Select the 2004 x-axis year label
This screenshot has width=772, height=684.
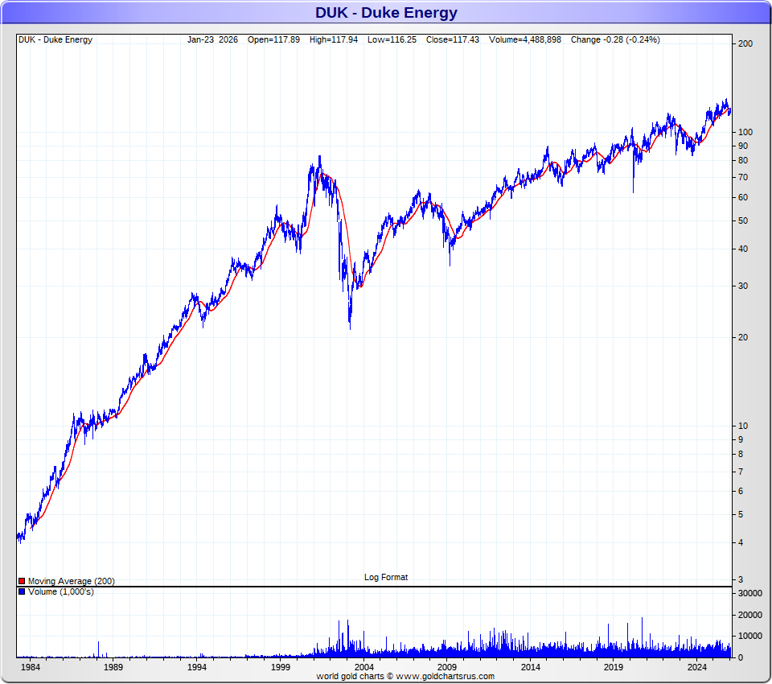(363, 667)
